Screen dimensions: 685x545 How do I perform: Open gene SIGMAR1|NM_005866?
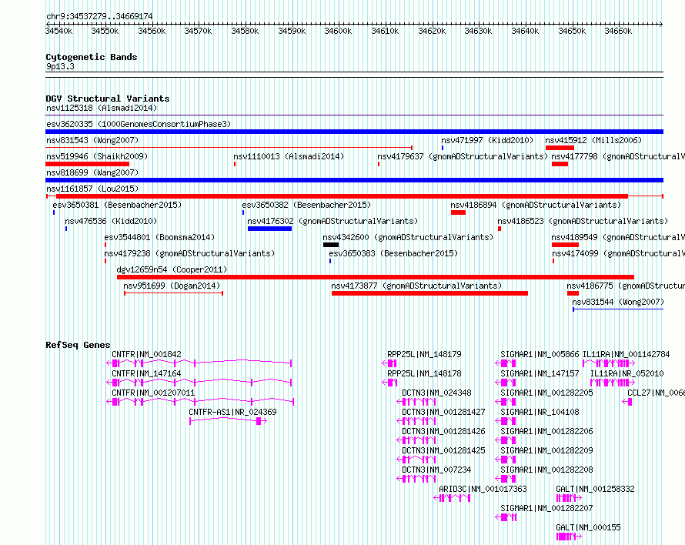540,354
